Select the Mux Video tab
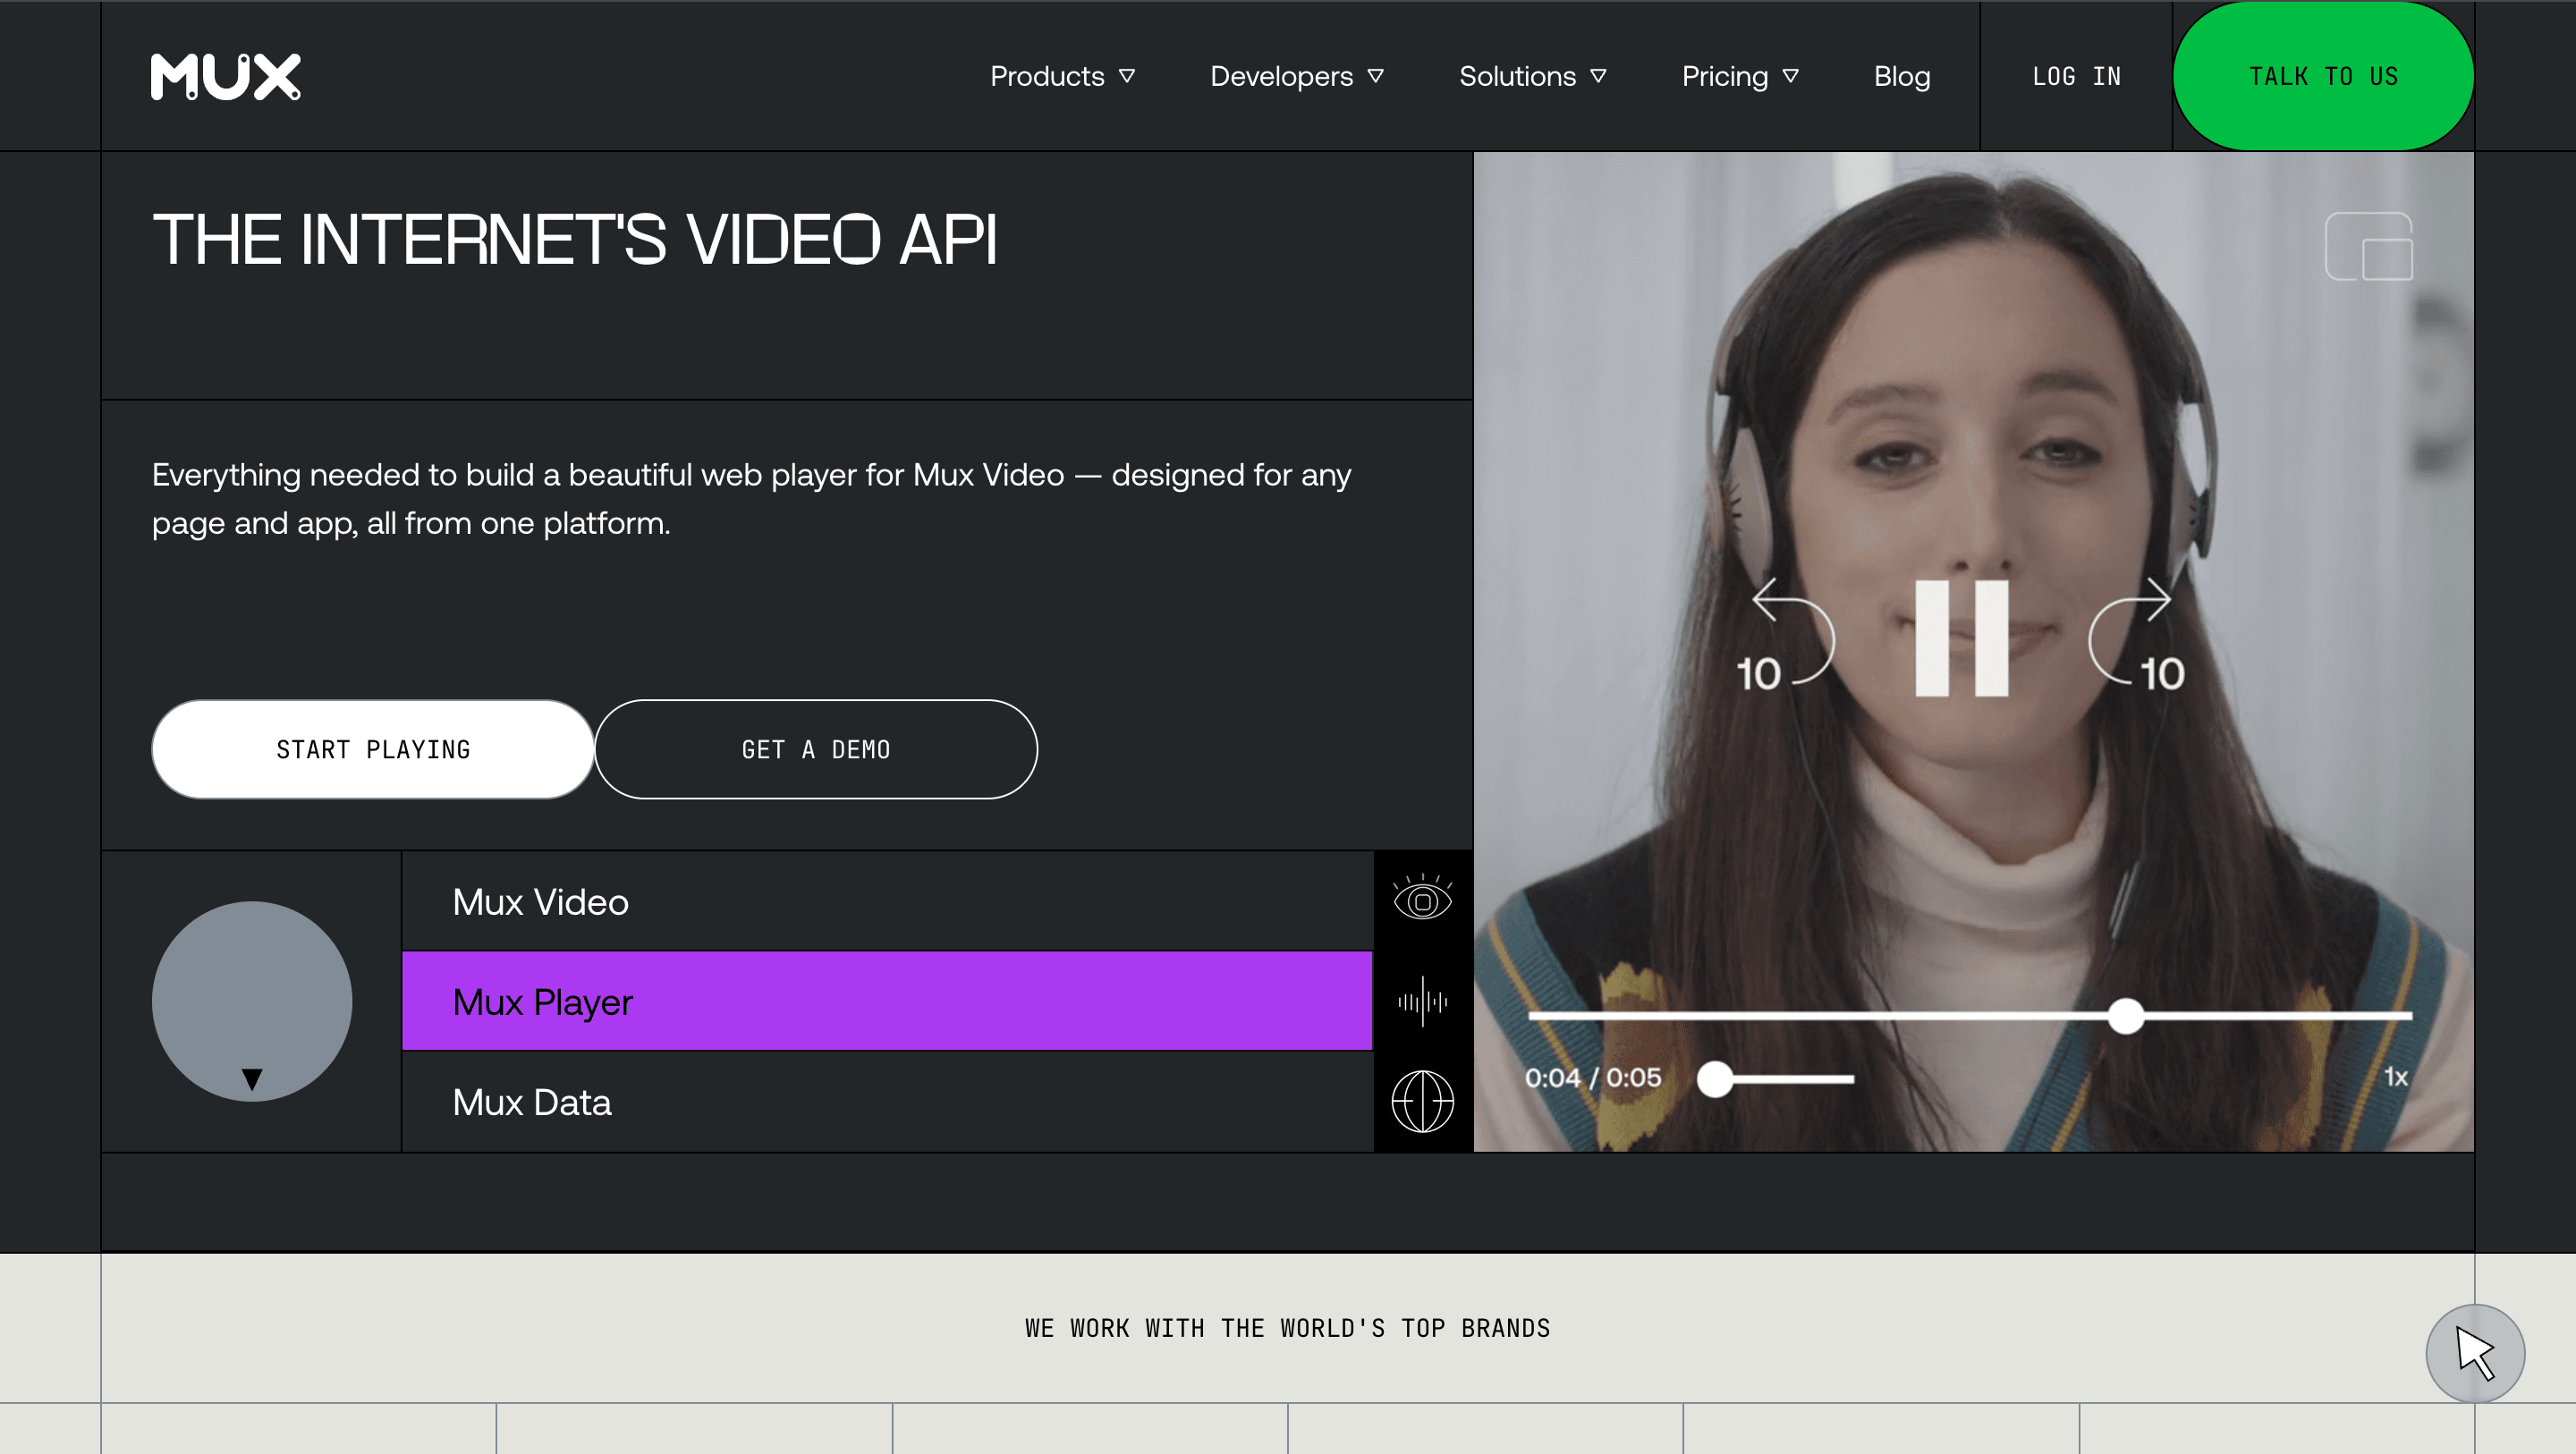This screenshot has height=1454, width=2576. pos(887,901)
